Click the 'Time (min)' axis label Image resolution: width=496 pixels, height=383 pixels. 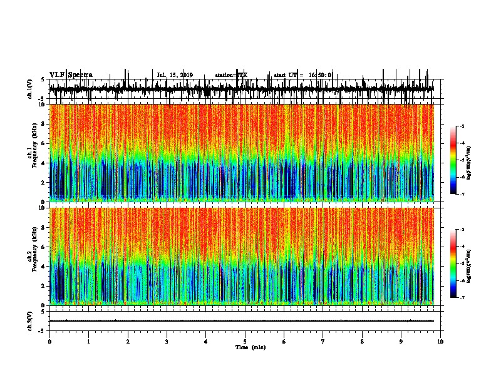click(x=251, y=347)
